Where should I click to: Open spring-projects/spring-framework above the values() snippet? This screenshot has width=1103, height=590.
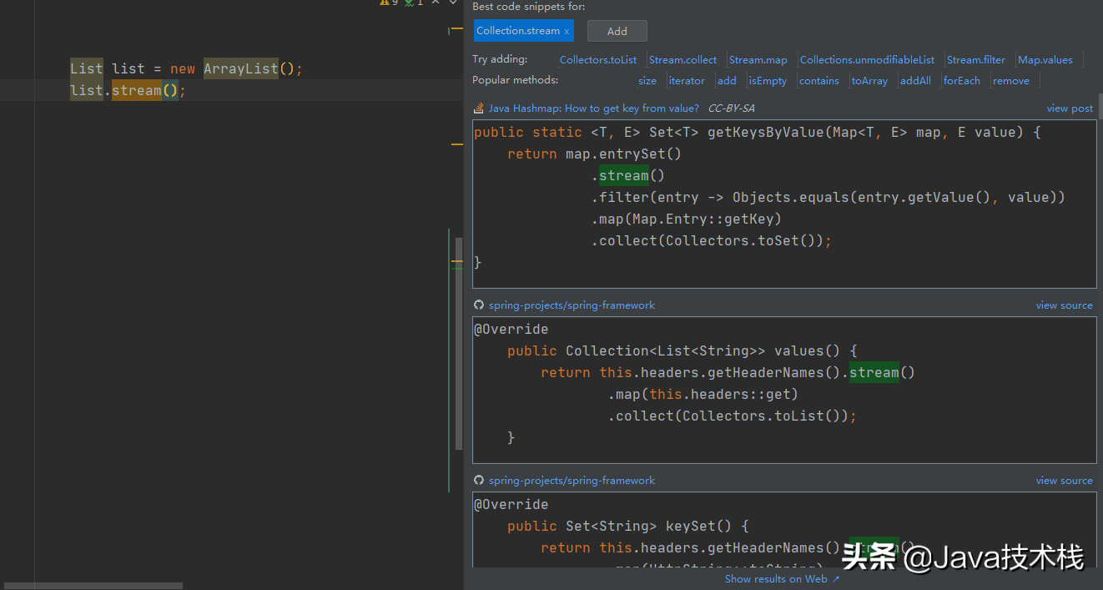click(572, 305)
